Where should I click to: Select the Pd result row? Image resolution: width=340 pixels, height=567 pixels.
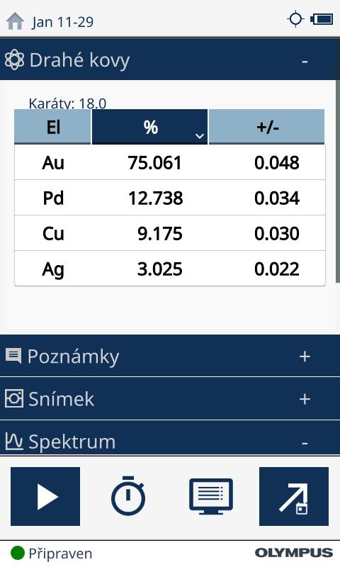pyautogui.click(x=170, y=198)
